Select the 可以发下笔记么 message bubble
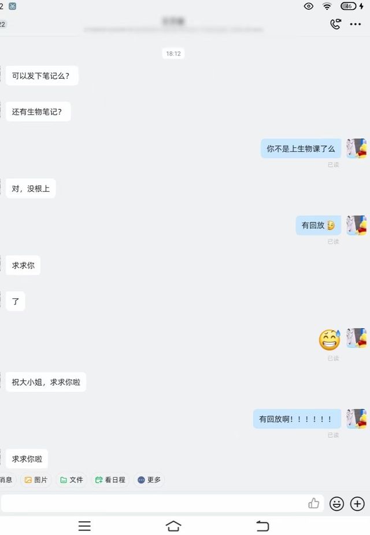Image resolution: width=370 pixels, height=535 pixels. [x=42, y=76]
